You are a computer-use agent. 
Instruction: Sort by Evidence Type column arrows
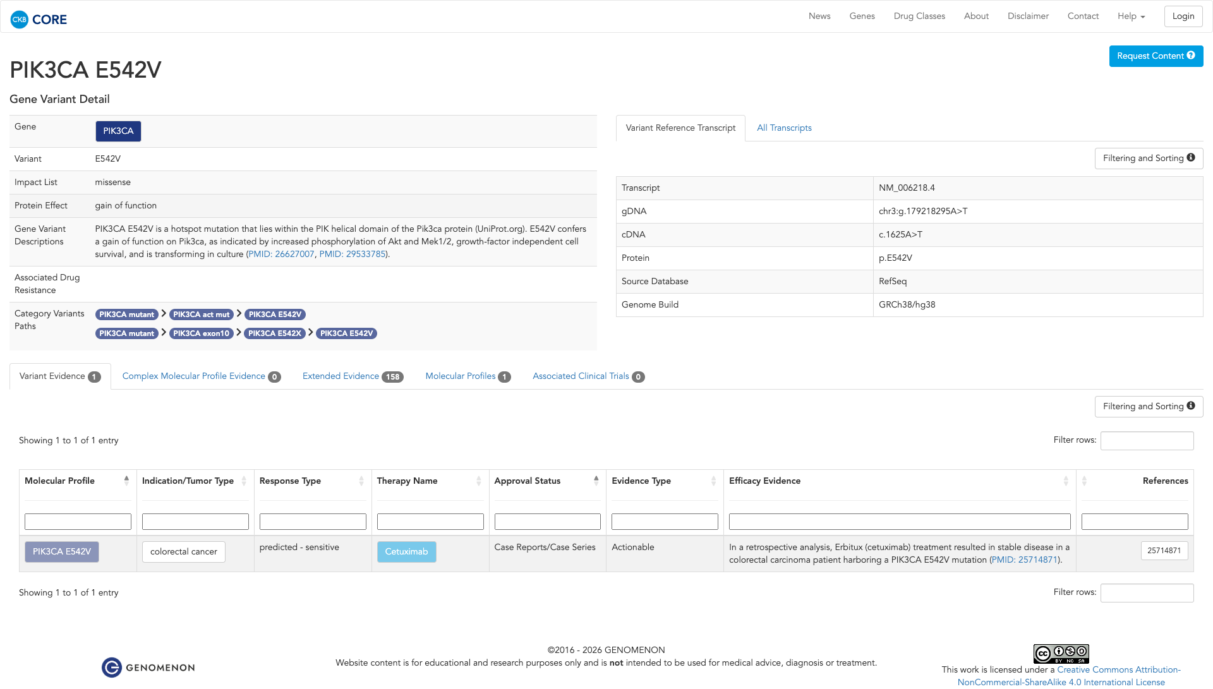click(x=713, y=481)
